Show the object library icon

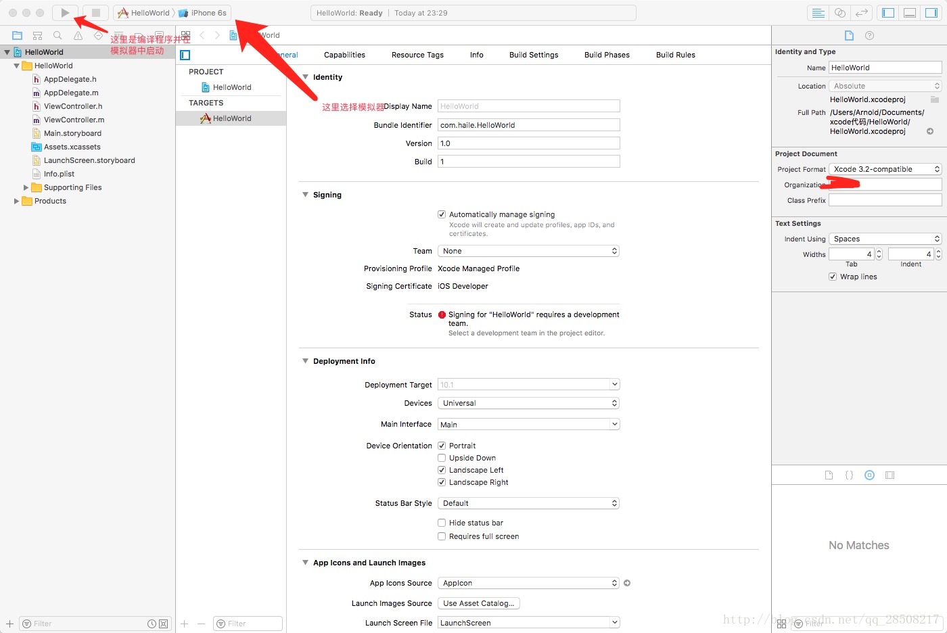tap(870, 475)
